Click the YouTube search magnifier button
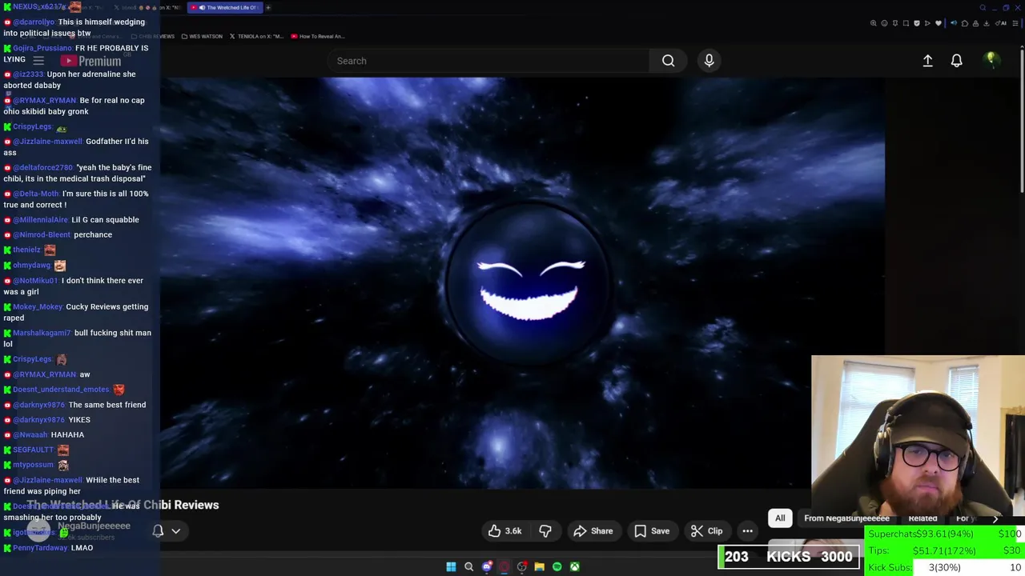Viewport: 1025px width, 576px height. pyautogui.click(x=668, y=61)
